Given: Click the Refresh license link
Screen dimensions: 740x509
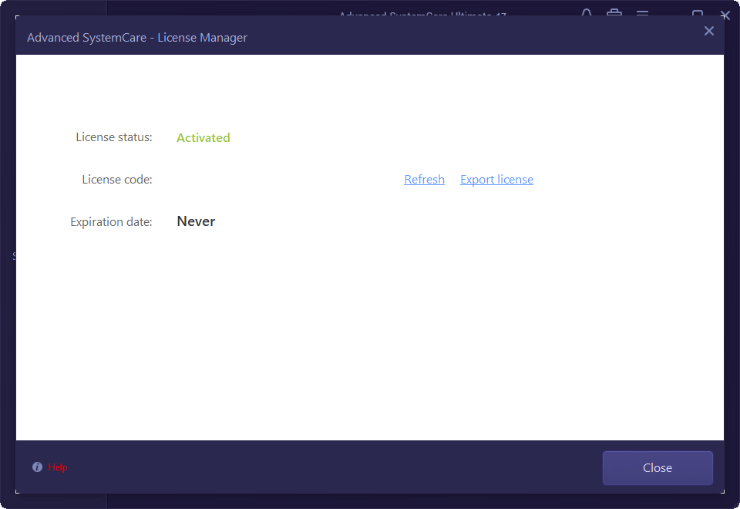Looking at the screenshot, I should pyautogui.click(x=424, y=180).
